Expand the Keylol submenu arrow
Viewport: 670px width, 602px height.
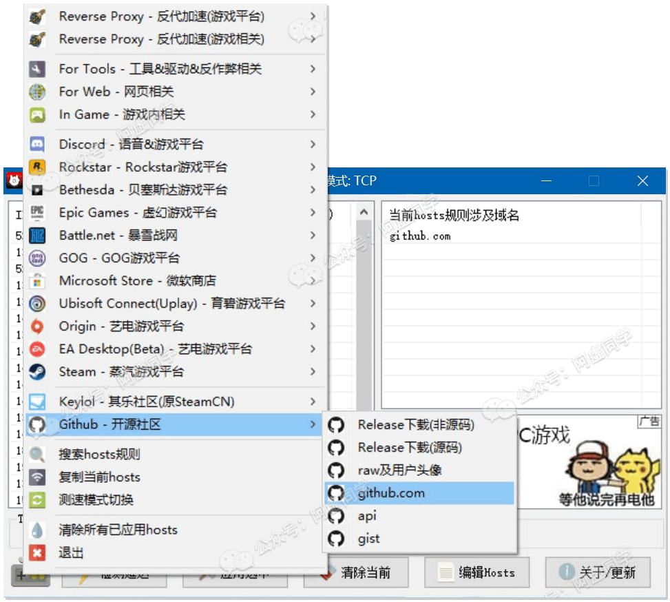(313, 402)
